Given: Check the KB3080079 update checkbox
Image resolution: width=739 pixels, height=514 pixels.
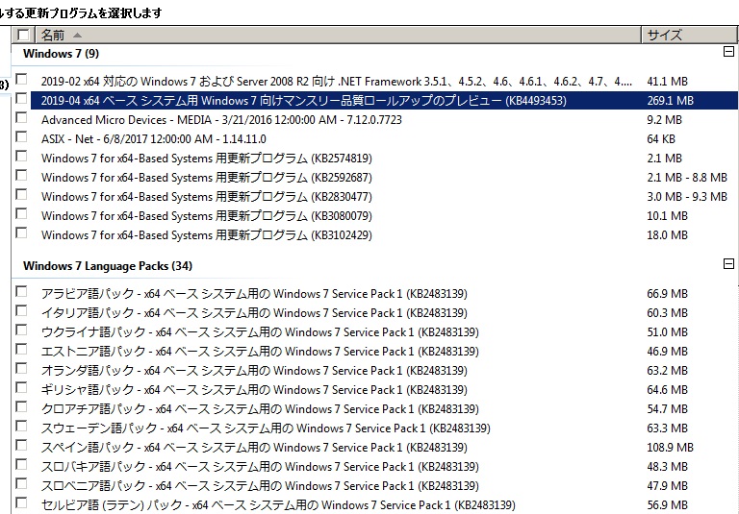Looking at the screenshot, I should (22, 213).
